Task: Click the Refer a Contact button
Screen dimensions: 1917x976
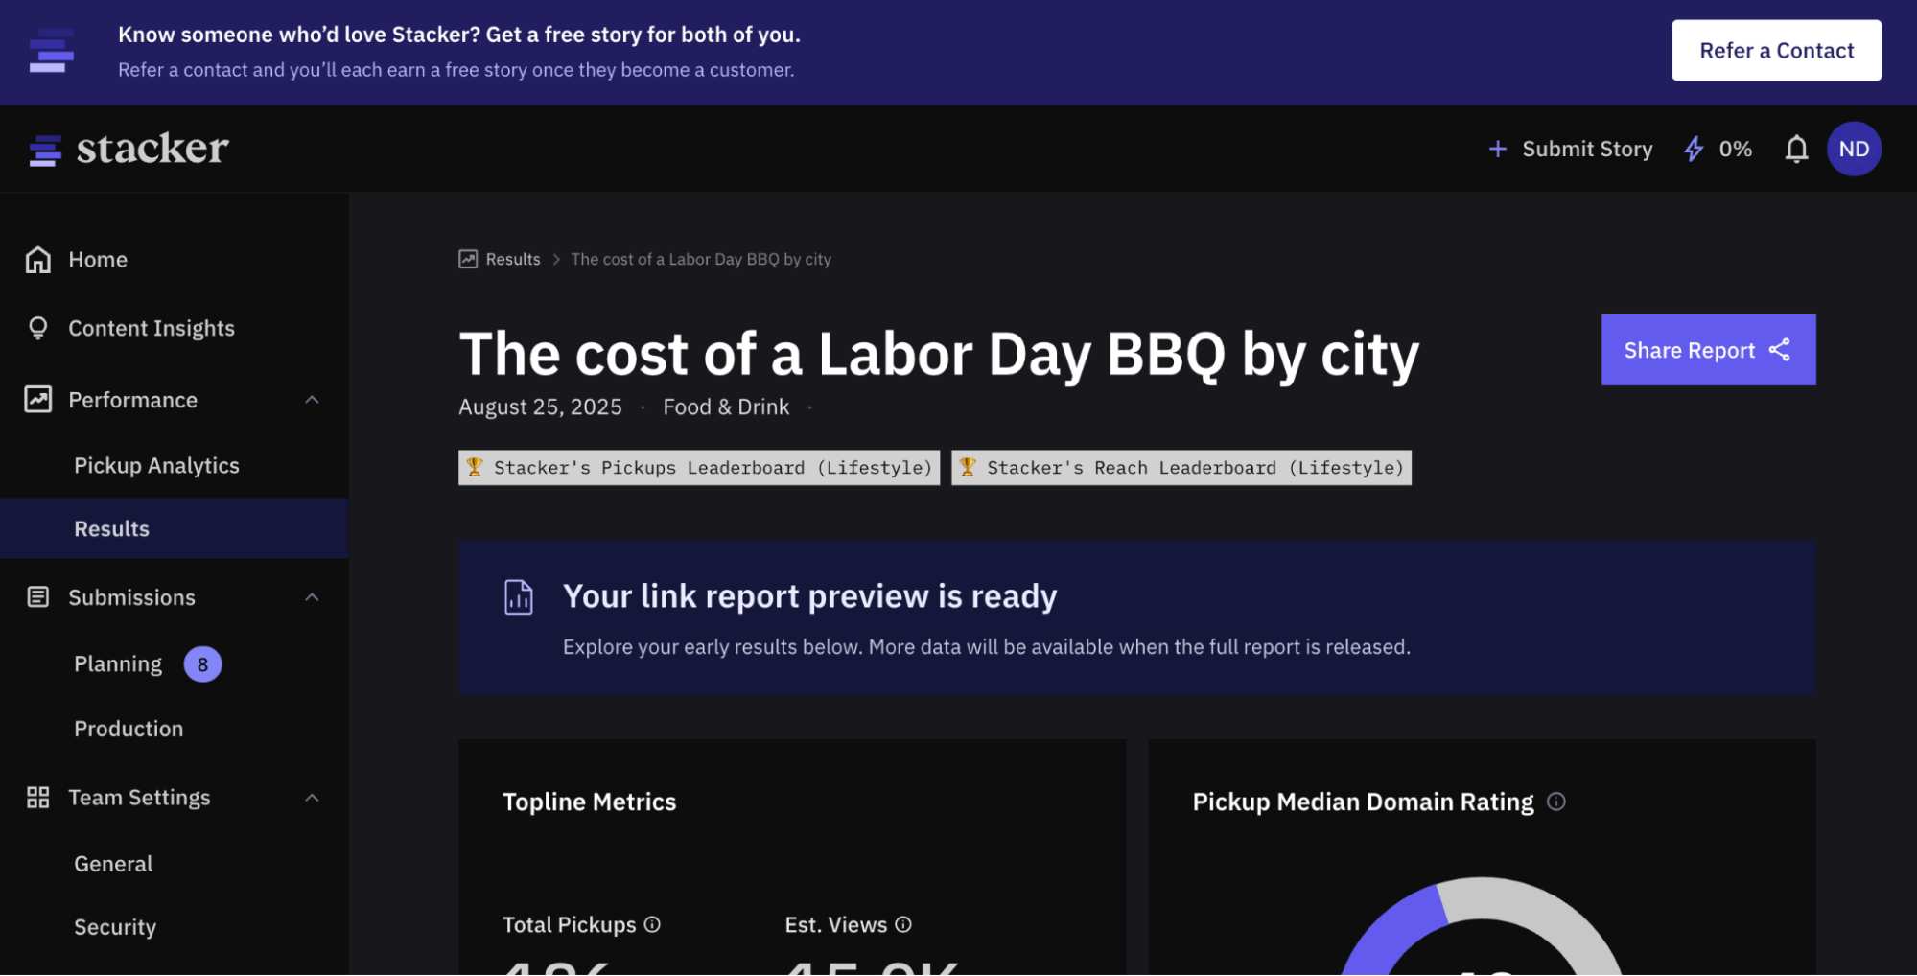Action: [1776, 51]
